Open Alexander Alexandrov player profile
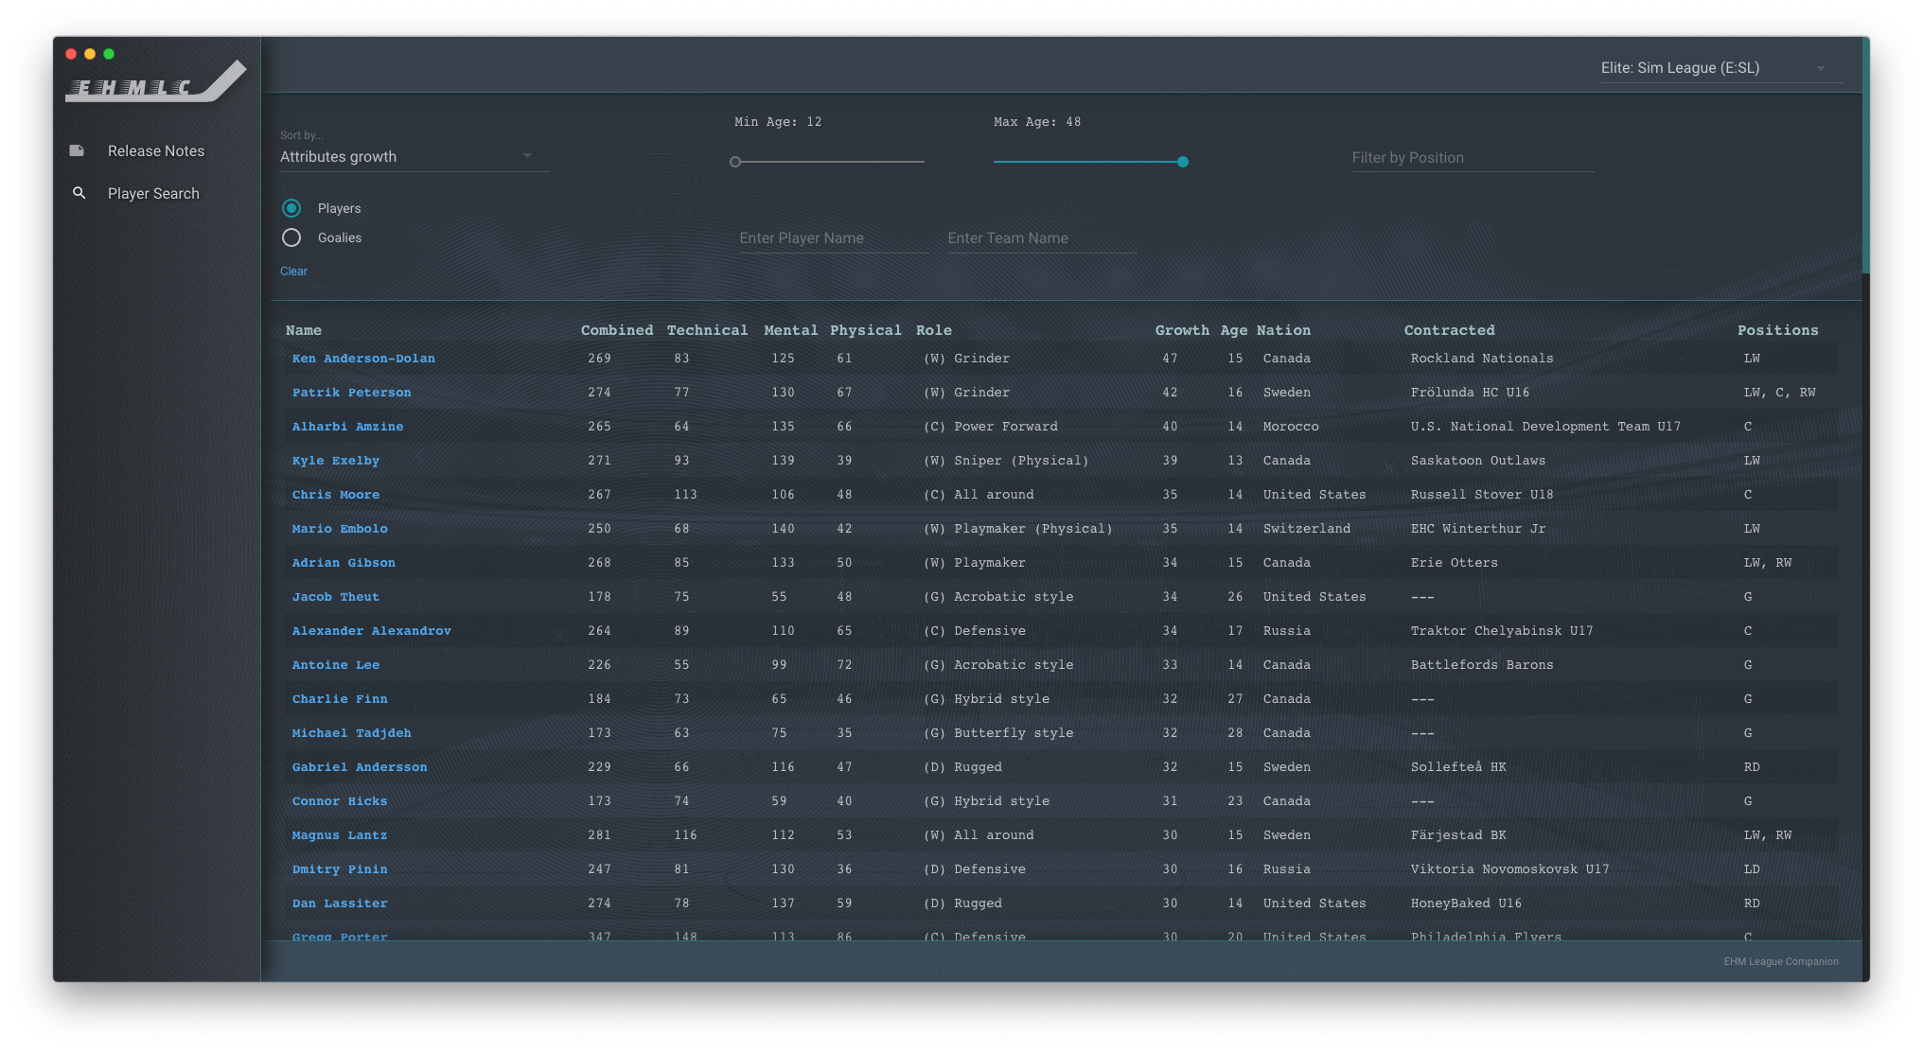Viewport: 1923px width, 1052px height. (372, 631)
